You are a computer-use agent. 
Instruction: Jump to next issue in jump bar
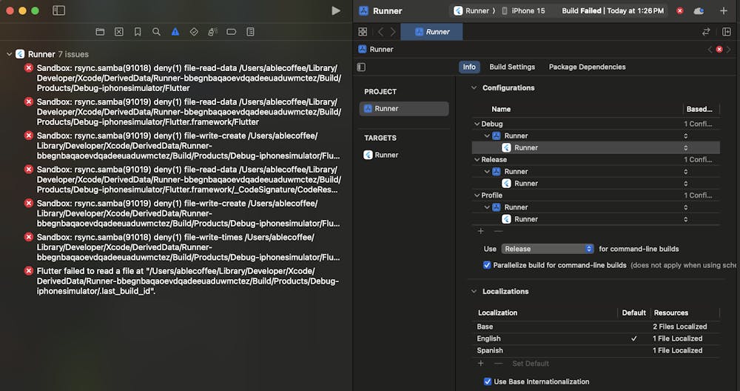[x=729, y=49]
